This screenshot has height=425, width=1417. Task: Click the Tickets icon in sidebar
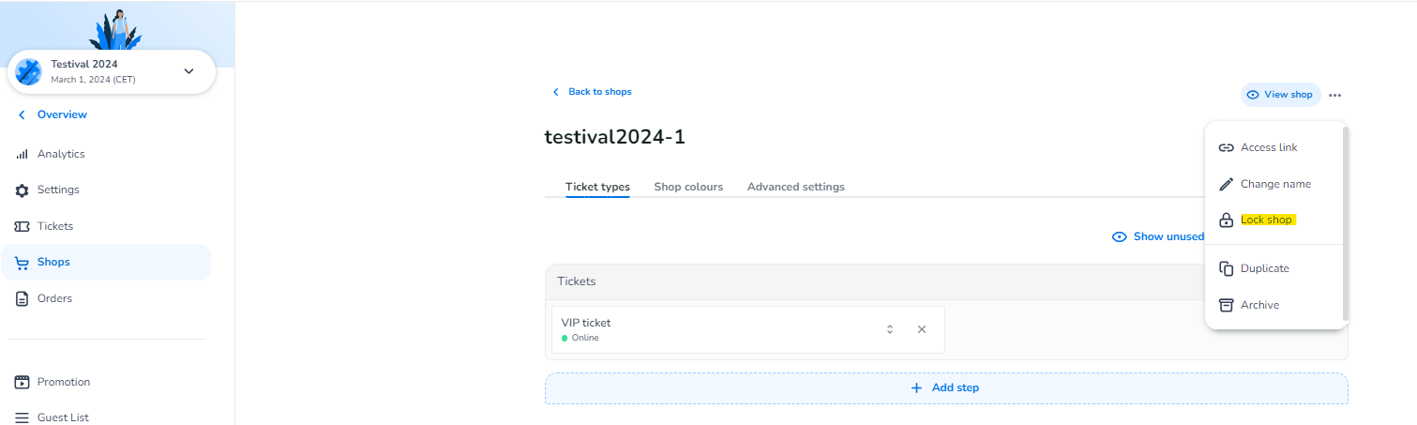coord(22,226)
